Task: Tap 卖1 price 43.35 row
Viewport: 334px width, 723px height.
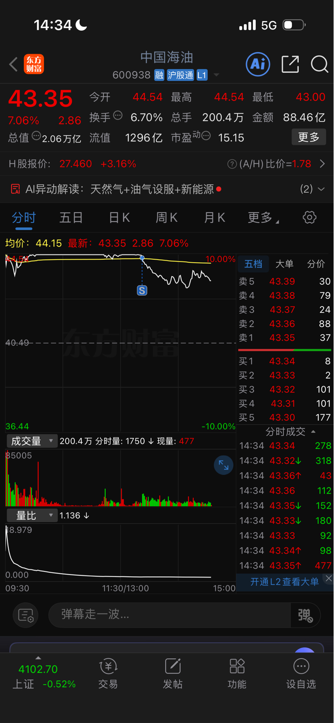Action: click(284, 338)
